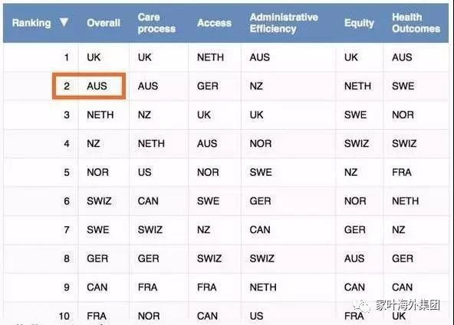Click the WeChat logo watermark icon
This screenshot has height=325, width=454.
(x=362, y=306)
